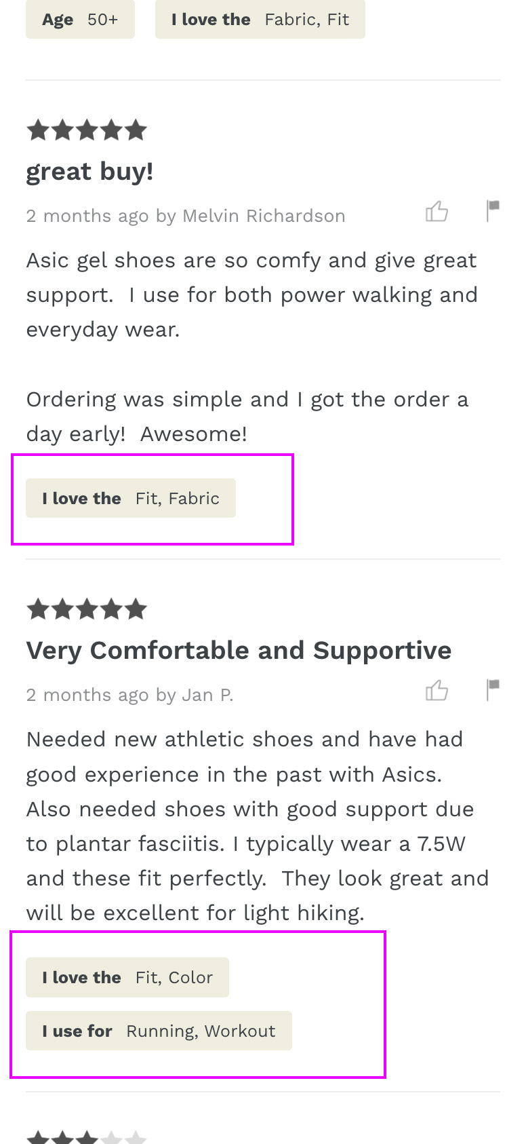Click the "I love the Fabric, Fit" tag
The image size is (526, 1144).
pyautogui.click(x=260, y=20)
